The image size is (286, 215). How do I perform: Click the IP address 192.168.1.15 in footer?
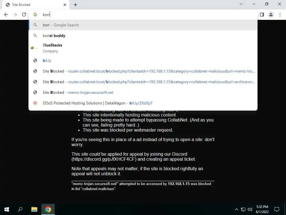(x=179, y=184)
